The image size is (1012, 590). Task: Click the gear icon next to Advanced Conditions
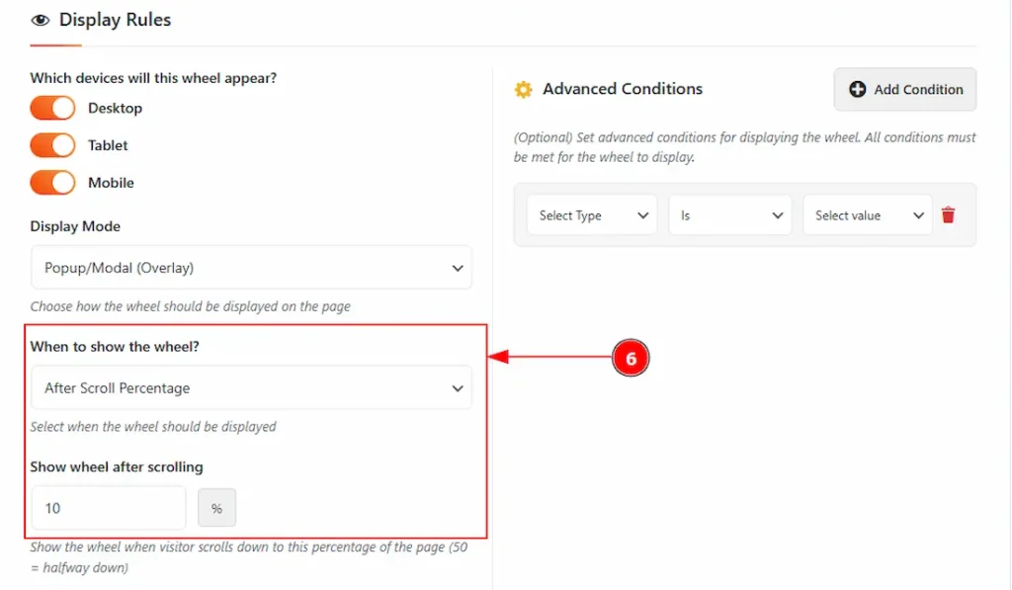(x=523, y=90)
